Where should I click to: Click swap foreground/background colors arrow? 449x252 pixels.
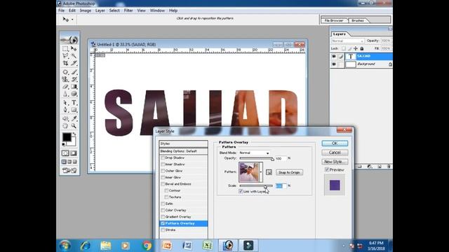pos(74,134)
